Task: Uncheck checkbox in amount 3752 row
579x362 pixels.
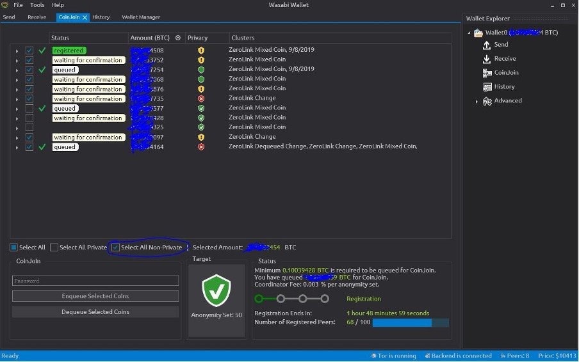Action: 29,59
